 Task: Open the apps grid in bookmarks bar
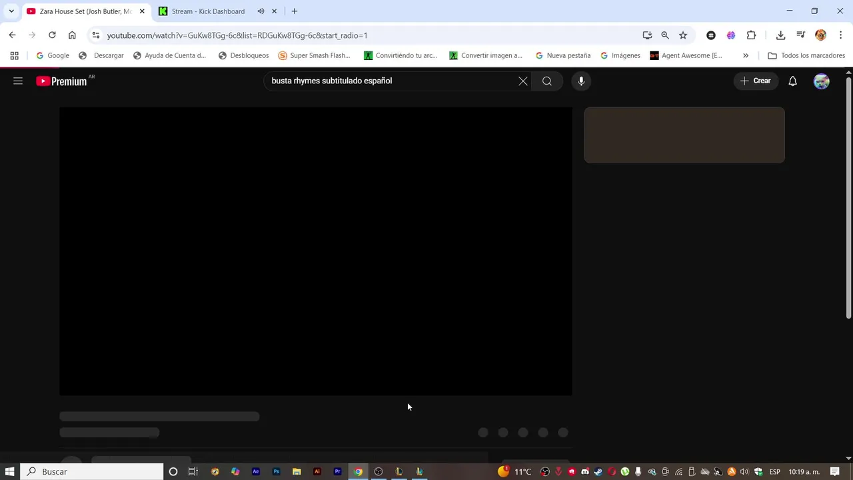[14, 55]
